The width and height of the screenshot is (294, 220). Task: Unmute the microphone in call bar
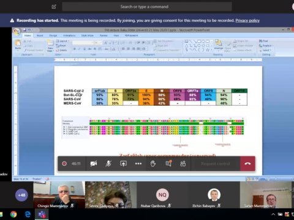108,164
